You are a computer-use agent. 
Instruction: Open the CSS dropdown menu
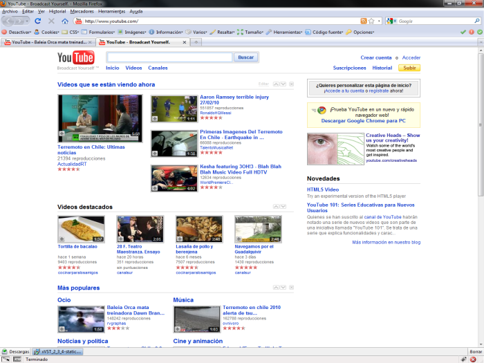click(71, 32)
